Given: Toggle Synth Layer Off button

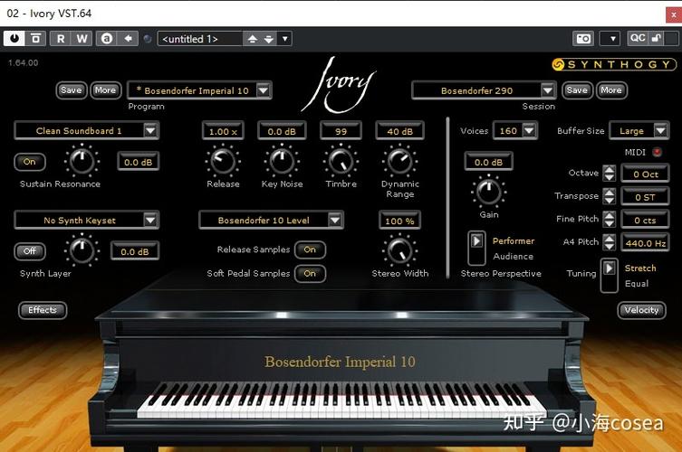Looking at the screenshot, I should pos(30,251).
